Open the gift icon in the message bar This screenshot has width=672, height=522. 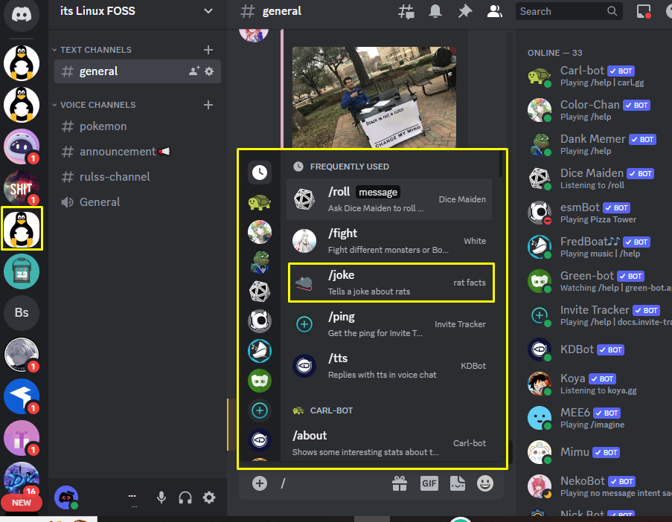tap(400, 483)
